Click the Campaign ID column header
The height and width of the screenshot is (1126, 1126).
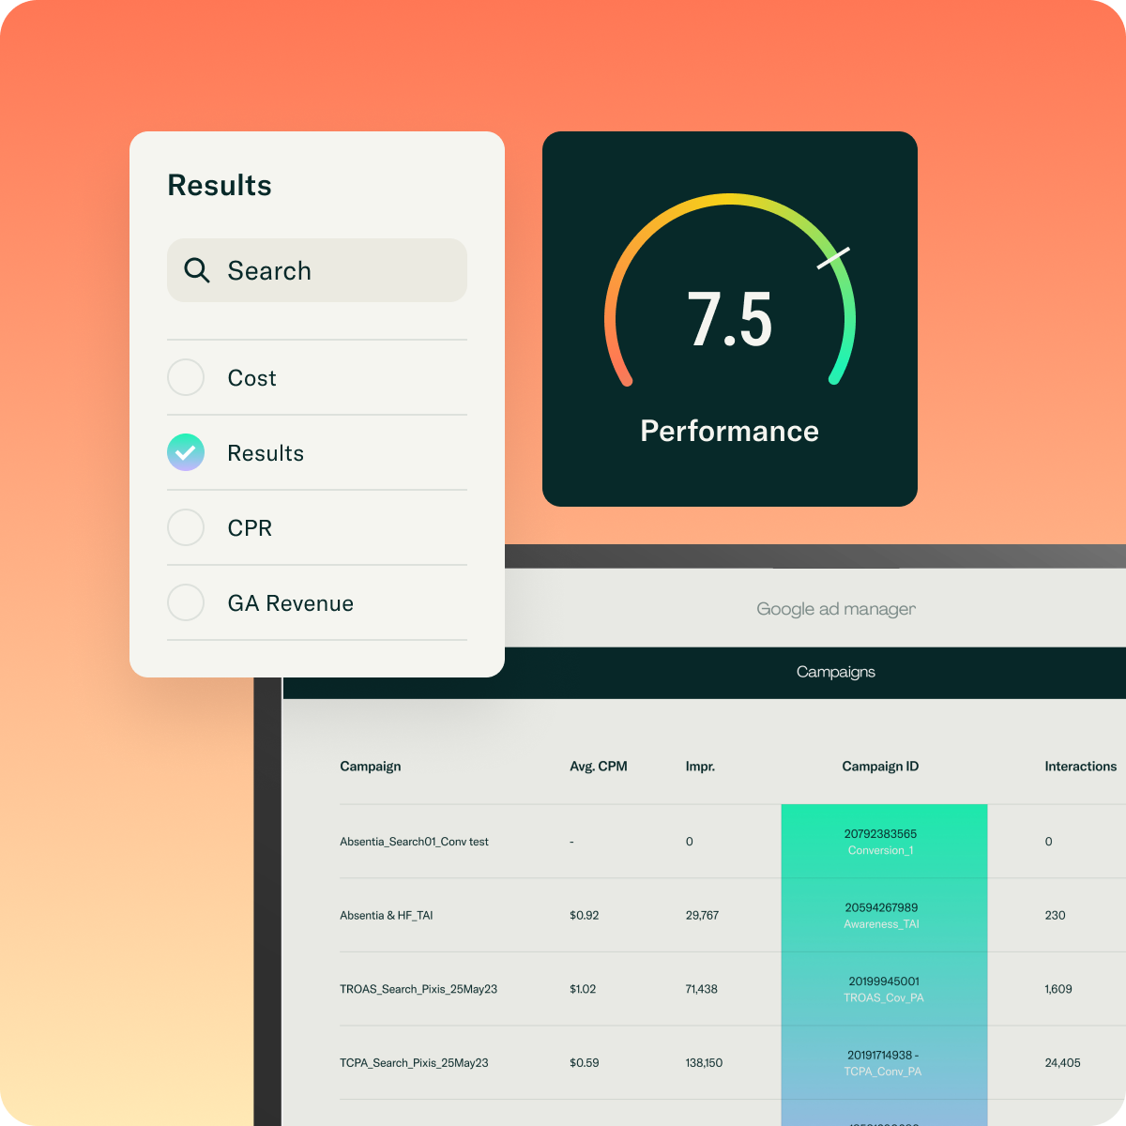[x=880, y=767]
